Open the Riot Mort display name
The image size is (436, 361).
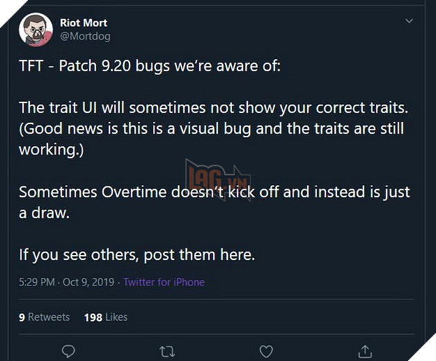(84, 23)
